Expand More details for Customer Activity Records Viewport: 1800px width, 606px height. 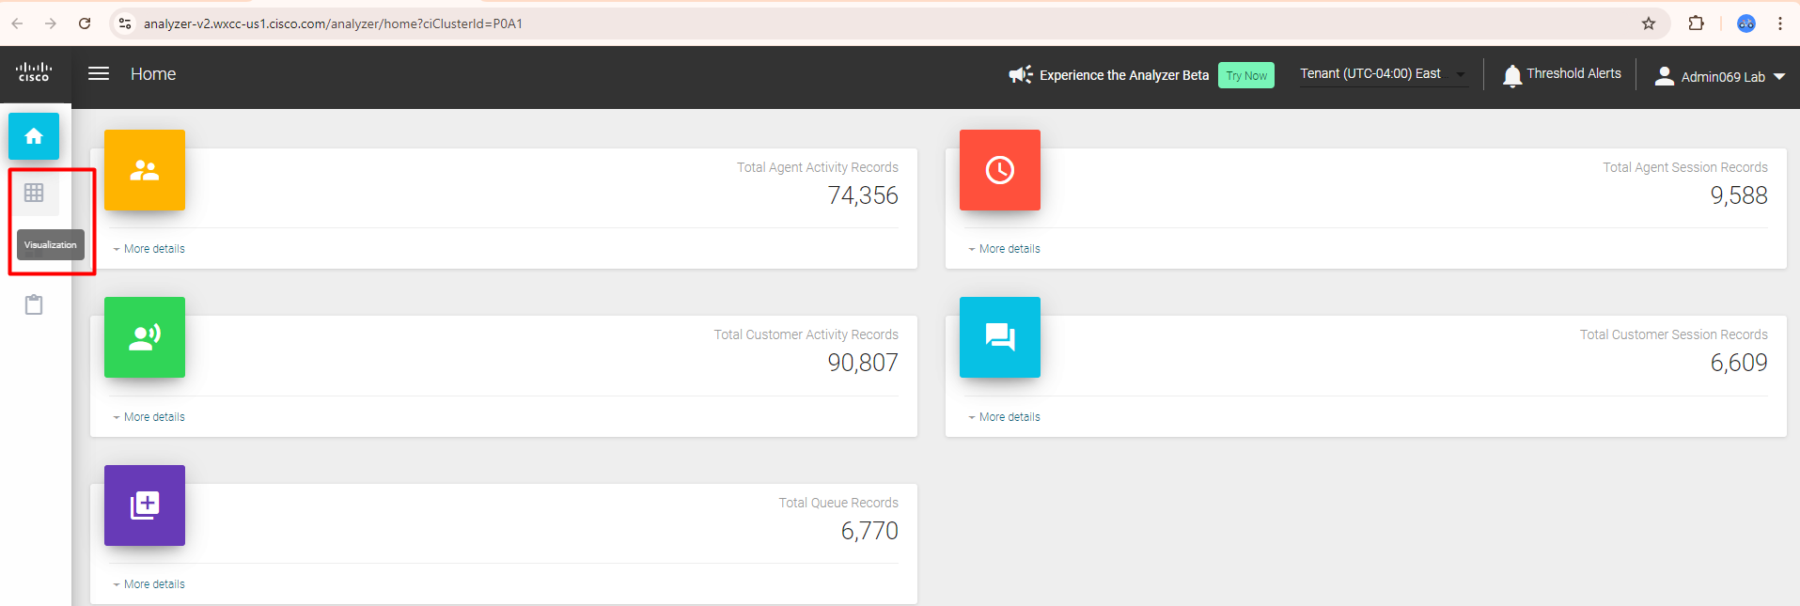pyautogui.click(x=149, y=417)
